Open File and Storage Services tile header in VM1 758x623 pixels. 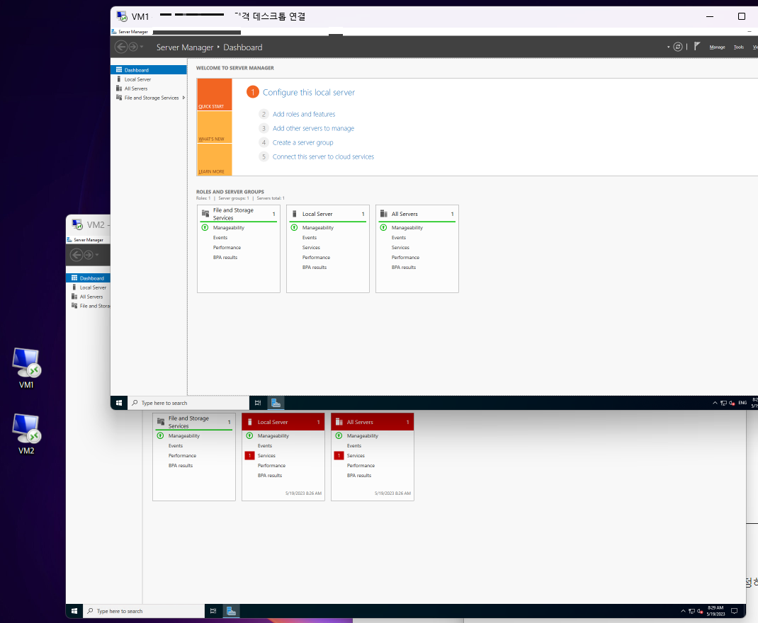(x=239, y=214)
